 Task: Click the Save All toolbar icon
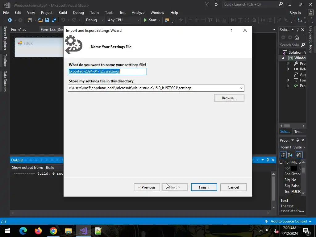point(54,20)
